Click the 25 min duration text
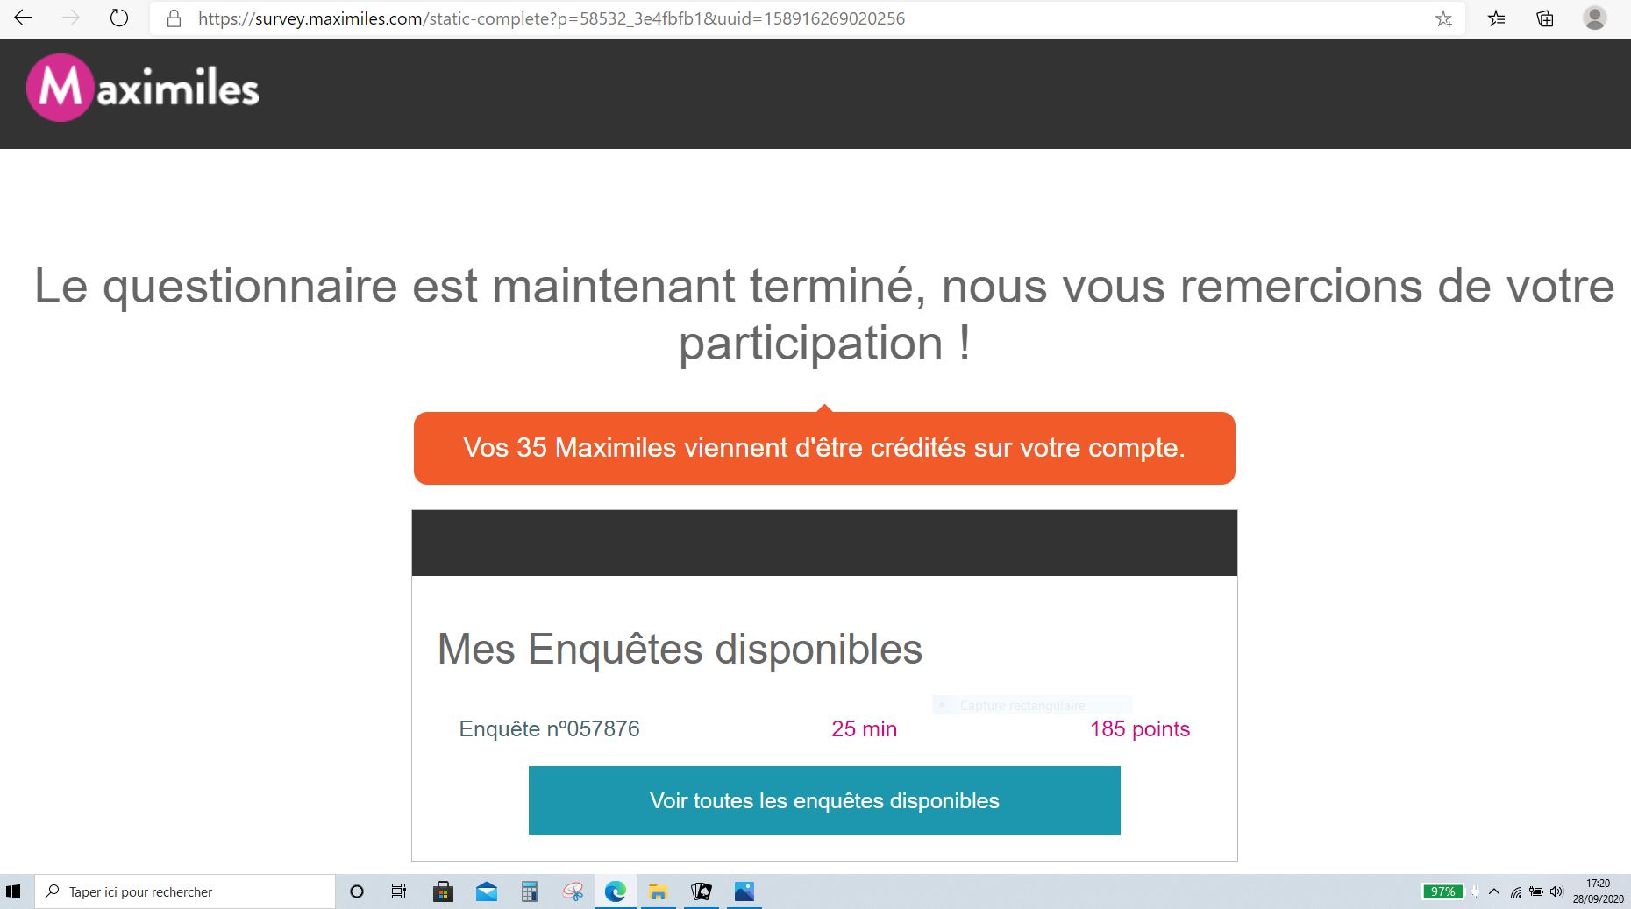Image resolution: width=1631 pixels, height=909 pixels. click(x=864, y=729)
